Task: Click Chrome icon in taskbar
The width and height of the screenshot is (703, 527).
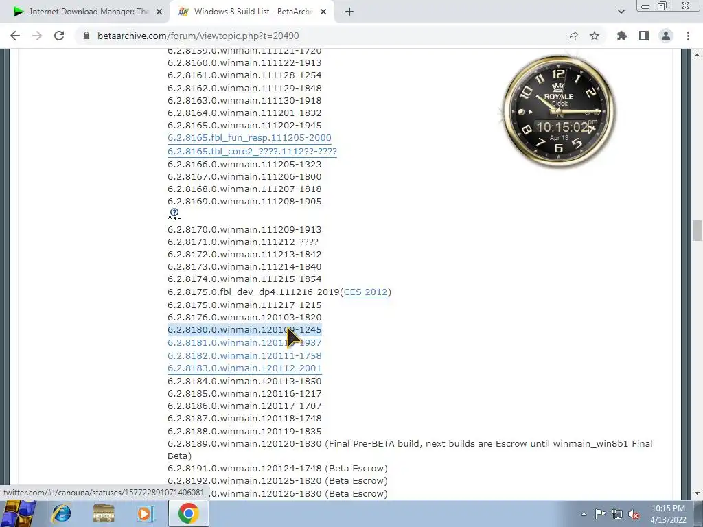Action: tap(188, 513)
